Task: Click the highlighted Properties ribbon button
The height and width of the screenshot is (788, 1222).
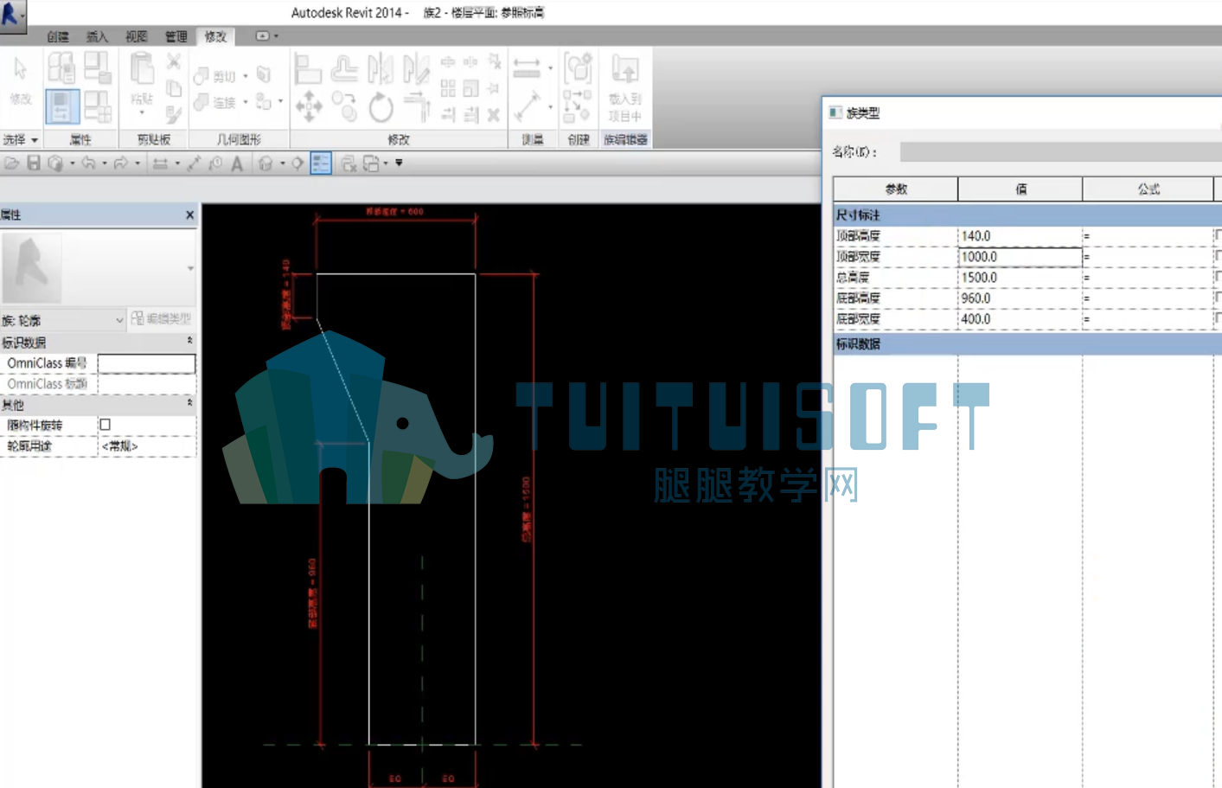Action: (x=62, y=106)
